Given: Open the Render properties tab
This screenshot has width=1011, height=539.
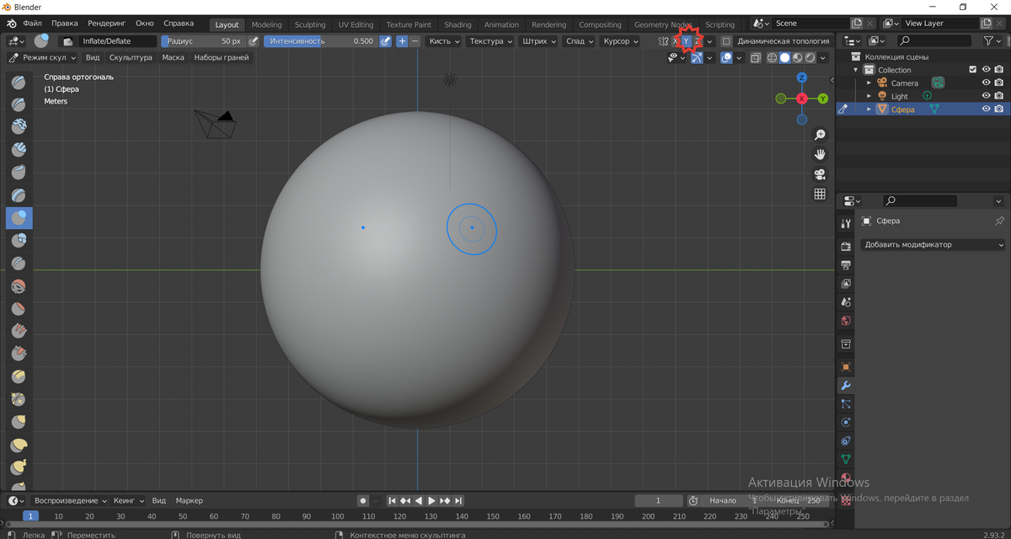Looking at the screenshot, I should point(846,245).
